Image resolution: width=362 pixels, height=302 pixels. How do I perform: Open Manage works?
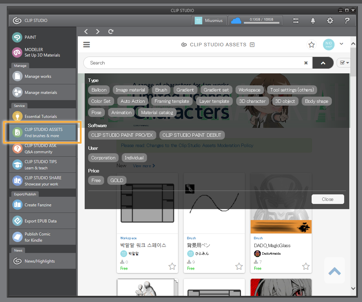(x=43, y=76)
